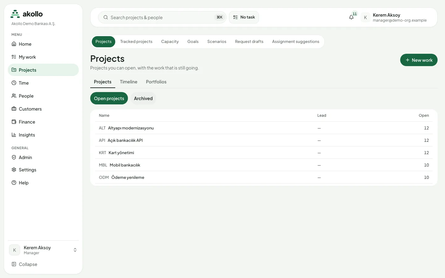Click the Lead column header

322,116
